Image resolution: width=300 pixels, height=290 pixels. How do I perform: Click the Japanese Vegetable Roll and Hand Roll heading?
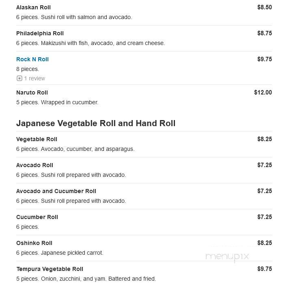coord(96,123)
